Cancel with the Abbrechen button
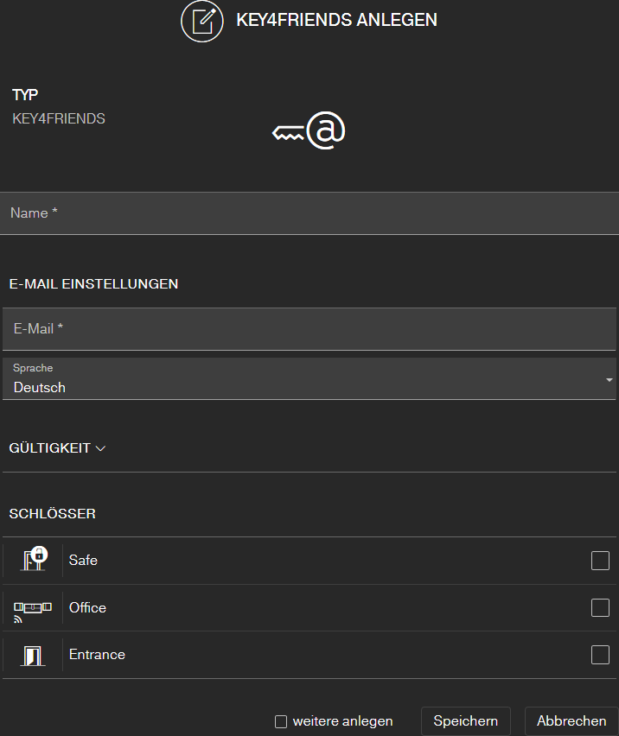The image size is (619, 736). tap(571, 721)
